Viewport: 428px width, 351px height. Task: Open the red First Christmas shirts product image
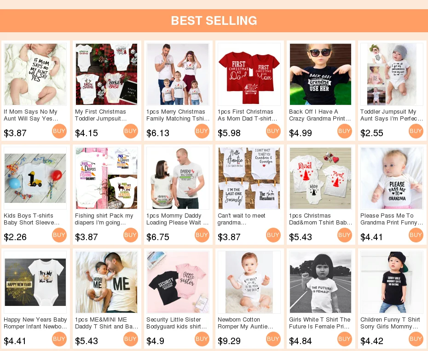(x=249, y=74)
